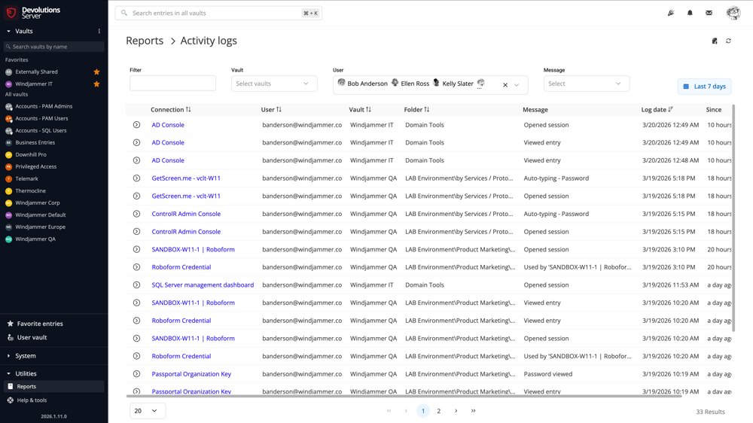Expand the Passportal Organization Key Password viewed row
Viewport: 753px width, 423px height.
[x=137, y=373]
